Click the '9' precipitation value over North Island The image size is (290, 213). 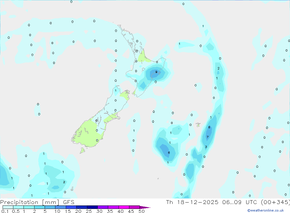156,72
